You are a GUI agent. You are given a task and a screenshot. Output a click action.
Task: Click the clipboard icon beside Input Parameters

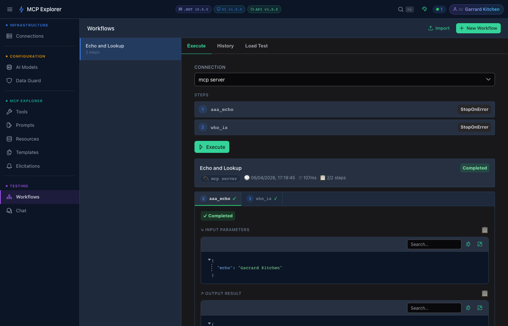click(x=485, y=230)
